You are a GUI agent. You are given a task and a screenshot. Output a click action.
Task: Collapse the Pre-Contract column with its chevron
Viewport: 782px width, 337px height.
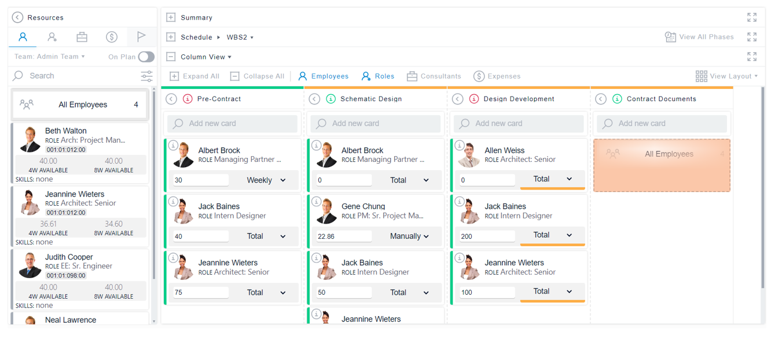click(171, 98)
